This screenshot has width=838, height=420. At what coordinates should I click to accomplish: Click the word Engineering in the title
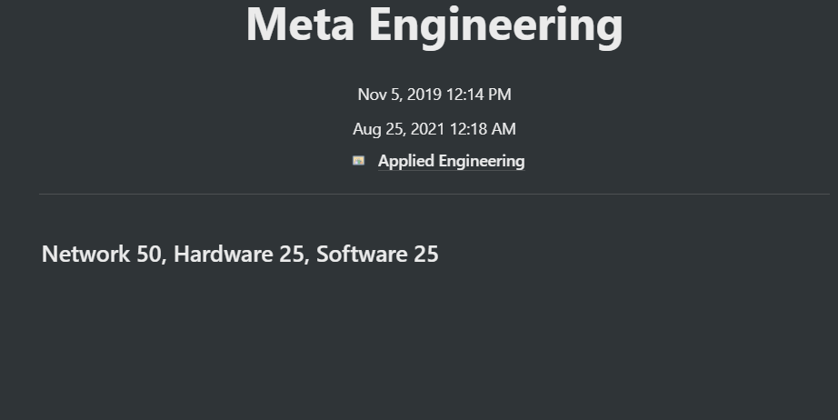[x=495, y=25]
